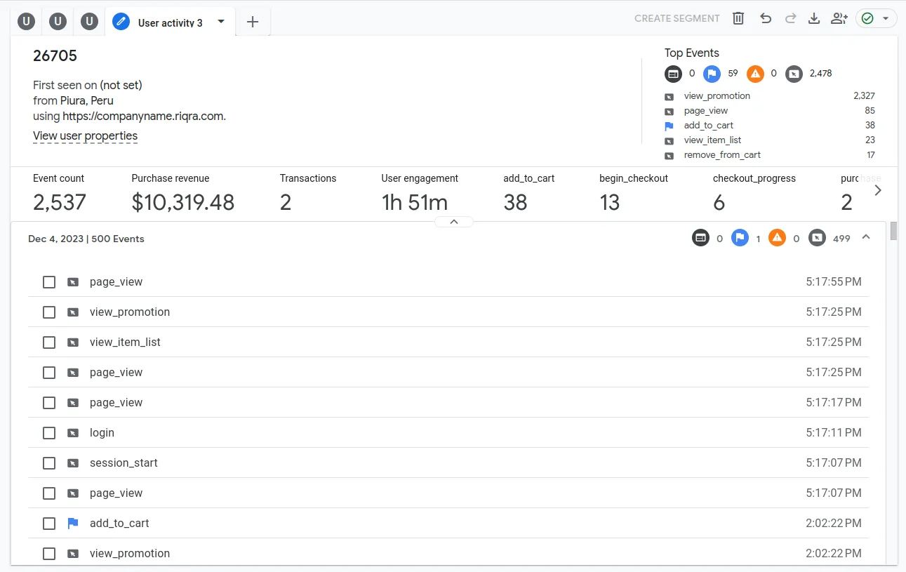Share the exploration via the add-people icon
This screenshot has width=906, height=572.
839,19
